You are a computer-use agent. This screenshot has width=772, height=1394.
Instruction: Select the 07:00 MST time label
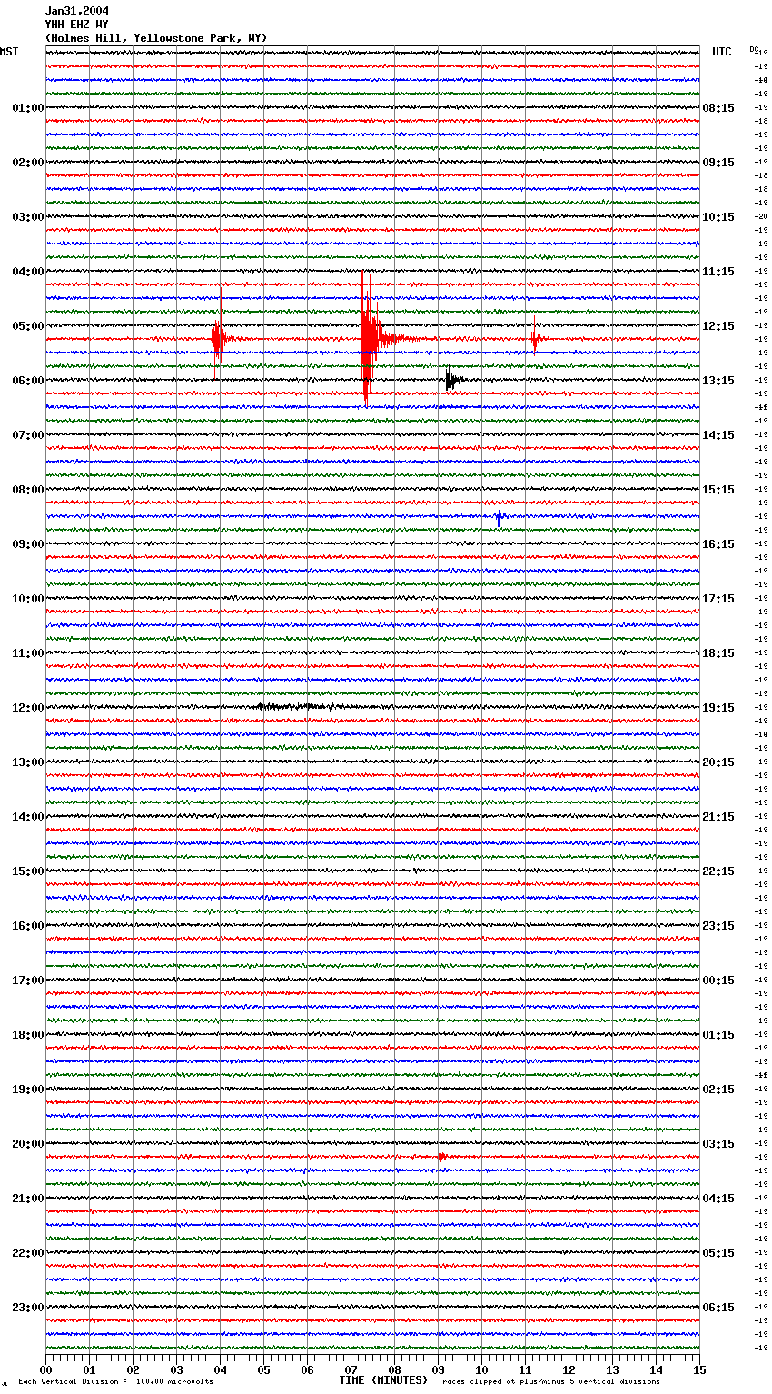pyautogui.click(x=28, y=435)
